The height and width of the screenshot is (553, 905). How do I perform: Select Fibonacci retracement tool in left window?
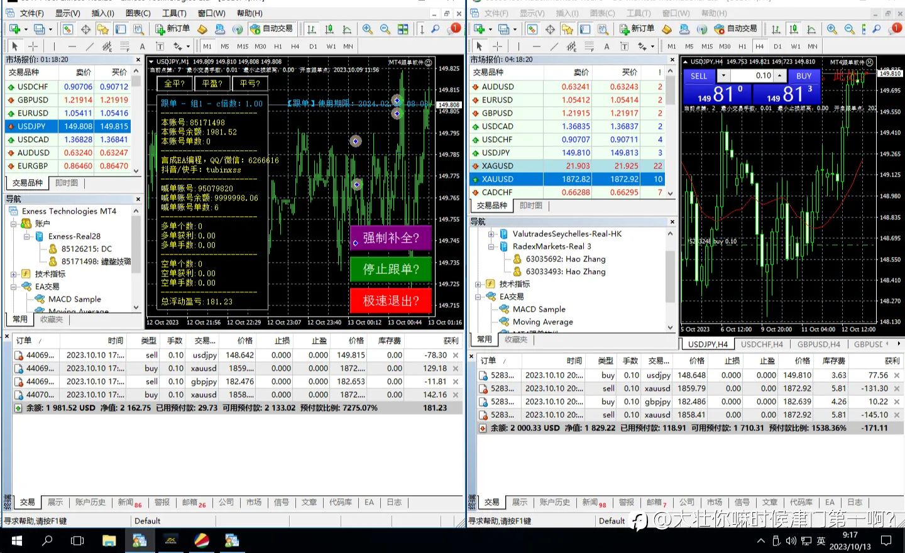click(124, 47)
